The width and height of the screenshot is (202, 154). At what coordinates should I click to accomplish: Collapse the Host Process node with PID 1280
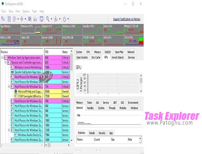pyautogui.click(x=9, y=130)
